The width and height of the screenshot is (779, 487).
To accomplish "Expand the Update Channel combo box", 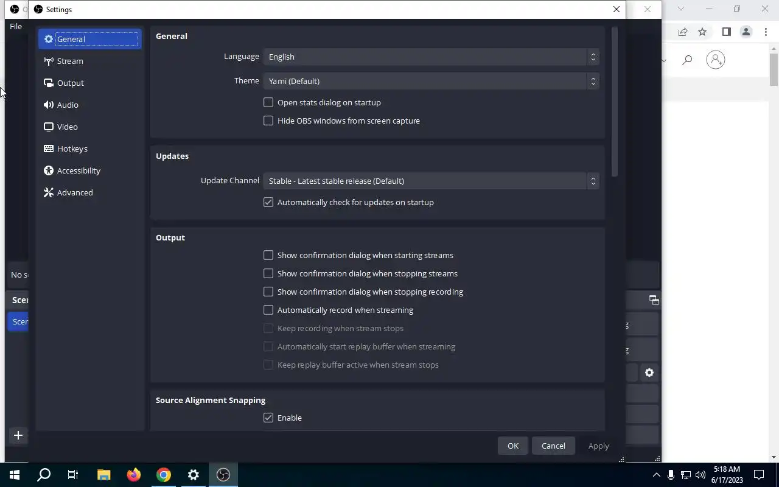I will (431, 181).
